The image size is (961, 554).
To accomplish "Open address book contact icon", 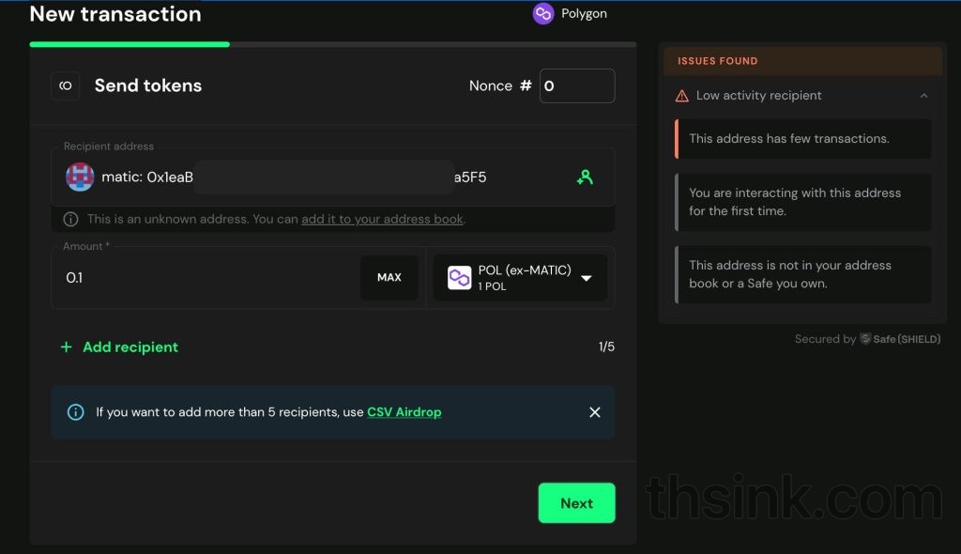I will 585,177.
